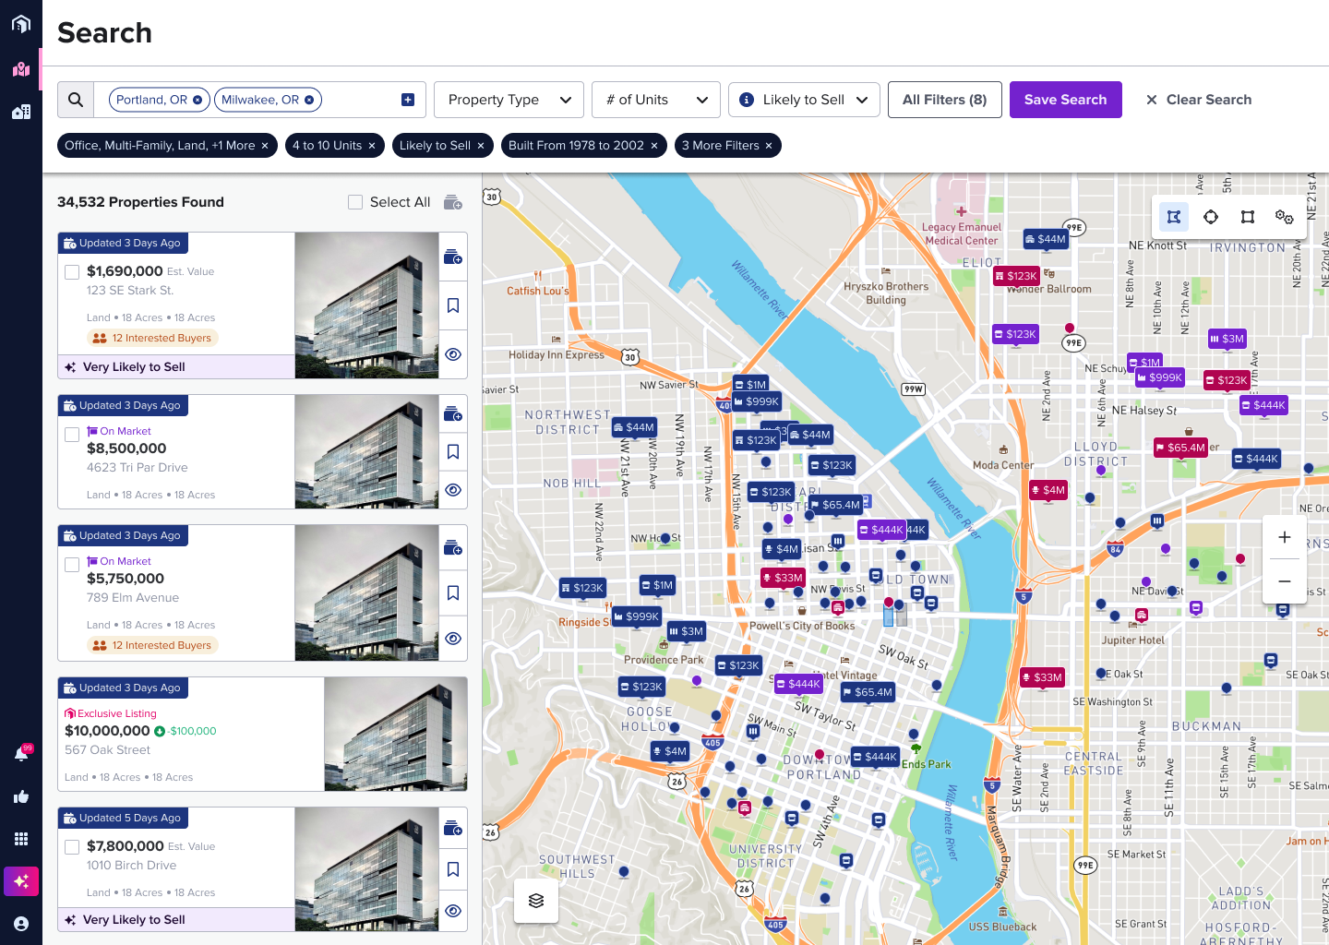Viewport: 1329px width, 945px height.
Task: Remove the 4 to 10 Units filter chip
Action: pyautogui.click(x=372, y=146)
